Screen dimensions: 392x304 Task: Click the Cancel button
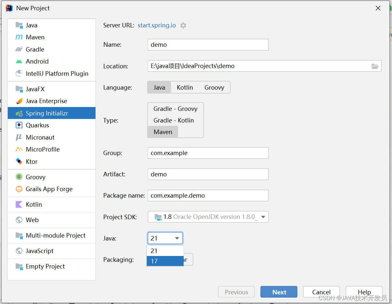321,292
